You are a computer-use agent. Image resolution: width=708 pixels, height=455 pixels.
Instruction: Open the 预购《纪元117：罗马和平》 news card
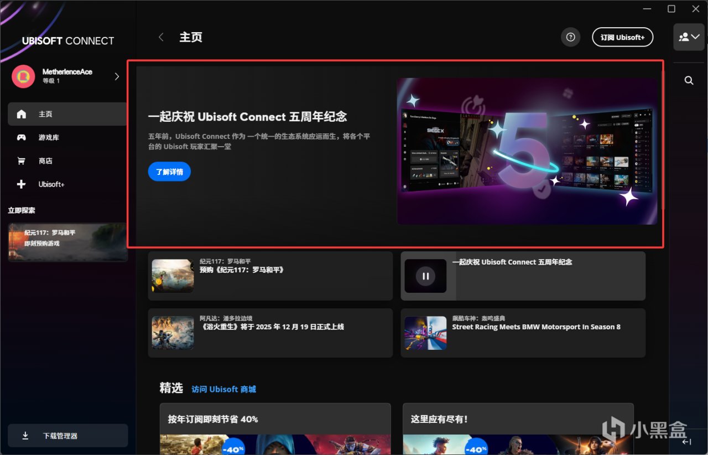point(270,276)
